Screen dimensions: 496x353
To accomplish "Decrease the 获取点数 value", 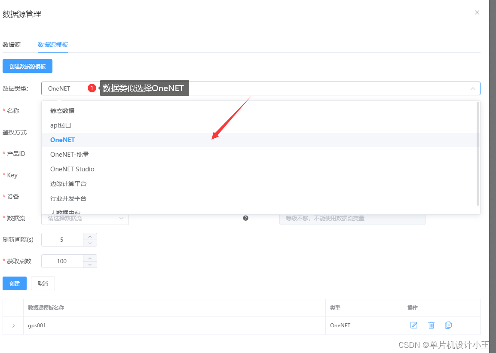I will pos(90,265).
